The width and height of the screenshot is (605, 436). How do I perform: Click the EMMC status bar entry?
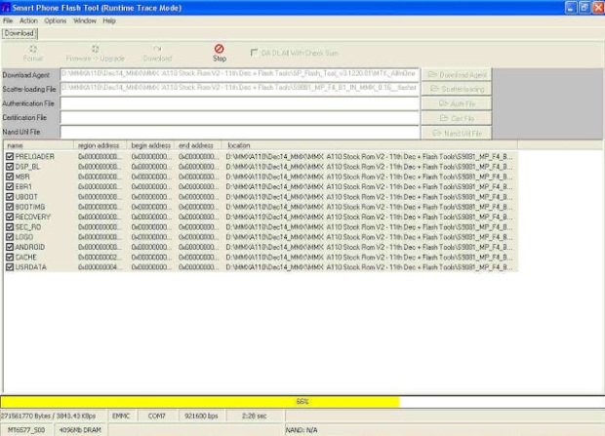pos(121,416)
